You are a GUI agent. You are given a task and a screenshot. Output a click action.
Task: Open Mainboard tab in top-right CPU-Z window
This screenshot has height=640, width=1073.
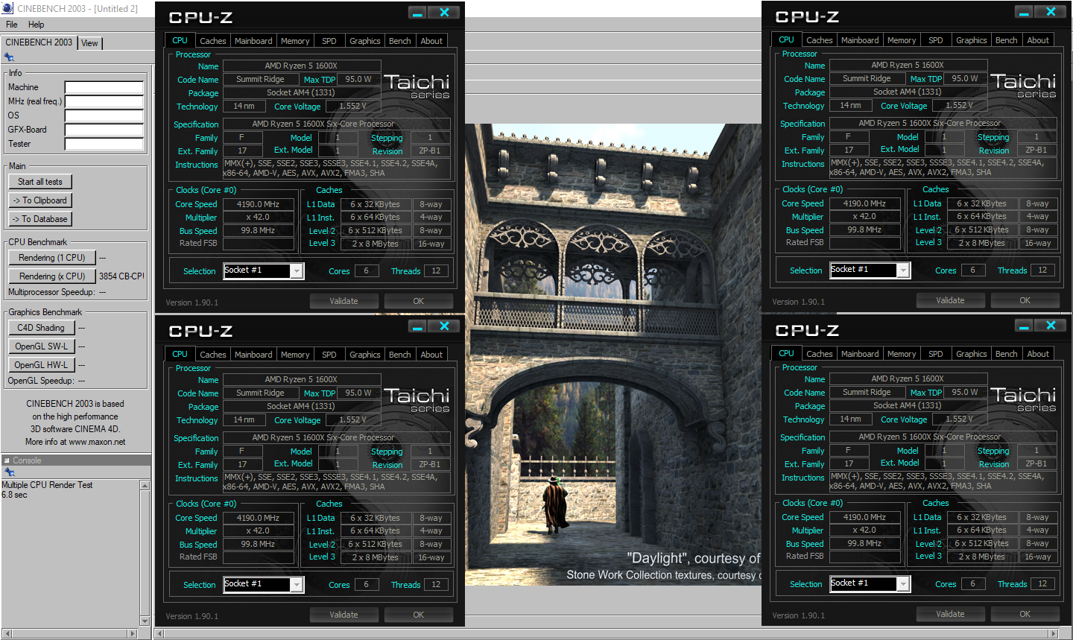click(860, 40)
